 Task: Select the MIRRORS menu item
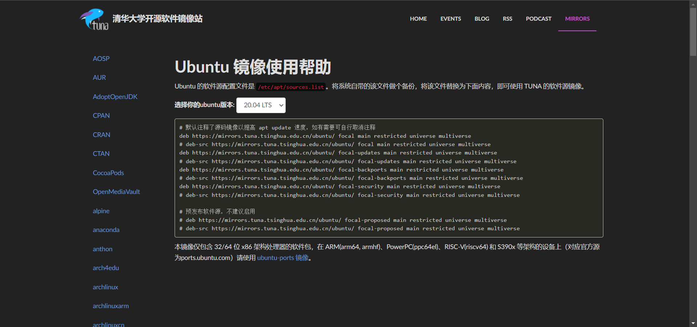[x=577, y=19]
